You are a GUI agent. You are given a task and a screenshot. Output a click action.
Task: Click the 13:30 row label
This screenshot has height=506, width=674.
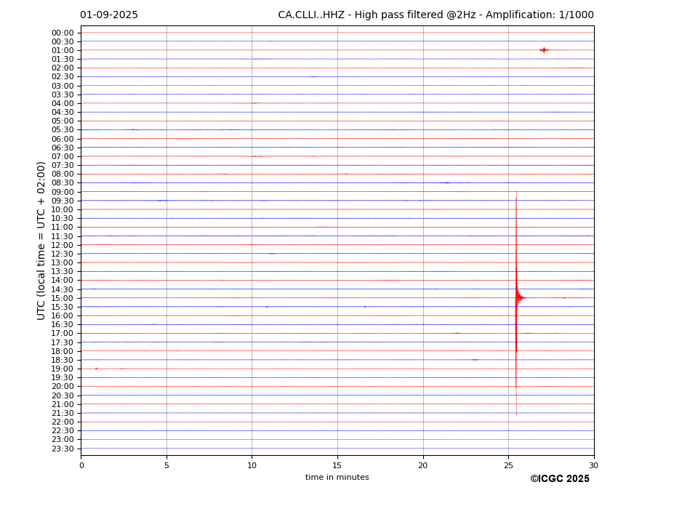[x=63, y=272]
